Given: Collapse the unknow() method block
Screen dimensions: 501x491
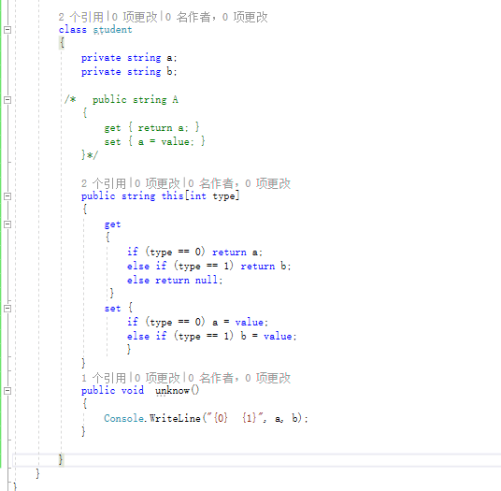Looking at the screenshot, I should 7,390.
